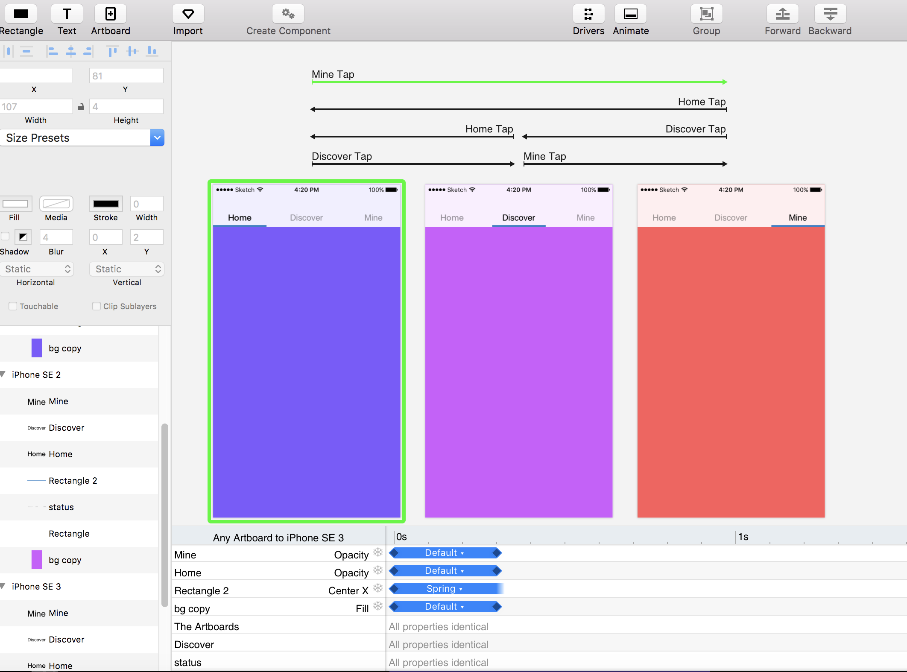Open the Drivers panel
This screenshot has height=672, width=907.
pyautogui.click(x=588, y=14)
